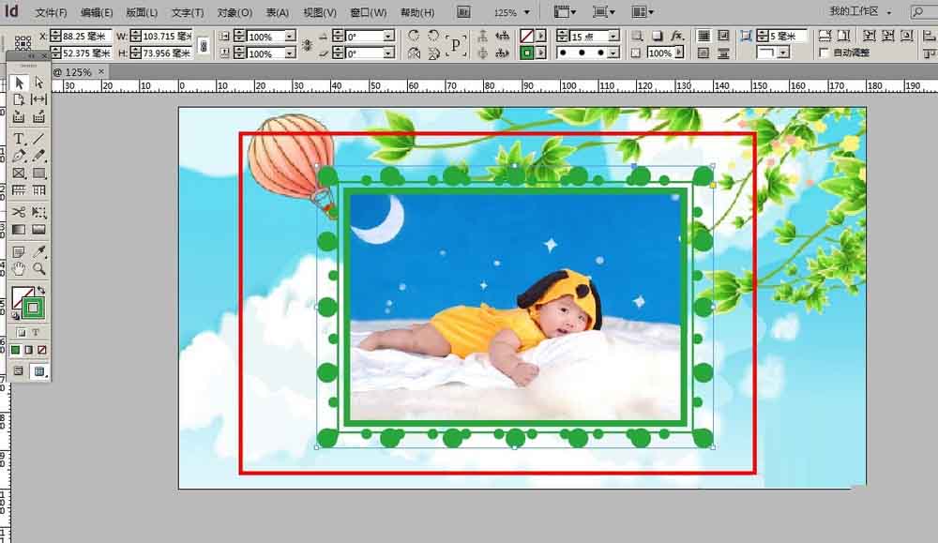The image size is (938, 543).
Task: Click the drop shadow icon
Action: click(x=657, y=36)
